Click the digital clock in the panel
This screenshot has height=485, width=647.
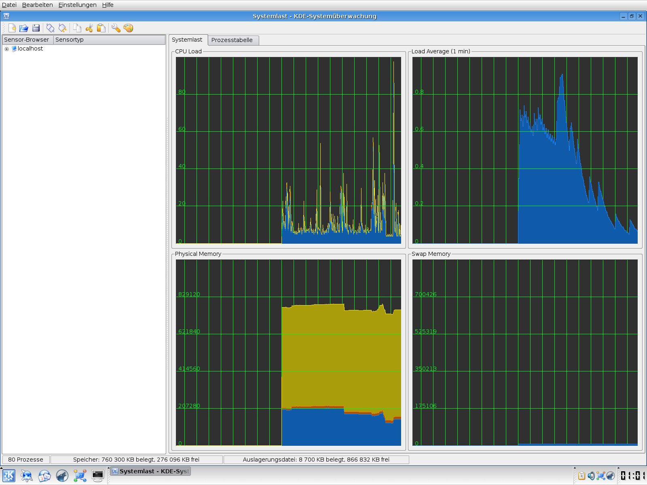(632, 476)
